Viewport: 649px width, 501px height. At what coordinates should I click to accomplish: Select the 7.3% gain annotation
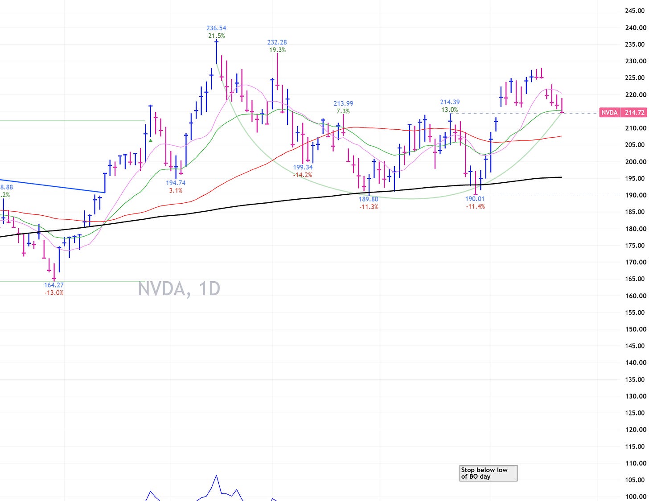pos(343,111)
